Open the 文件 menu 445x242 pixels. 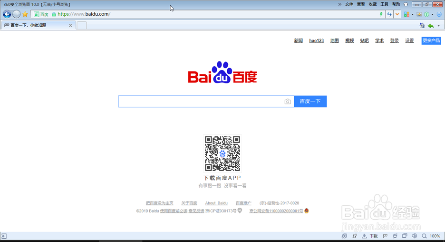point(349,4)
